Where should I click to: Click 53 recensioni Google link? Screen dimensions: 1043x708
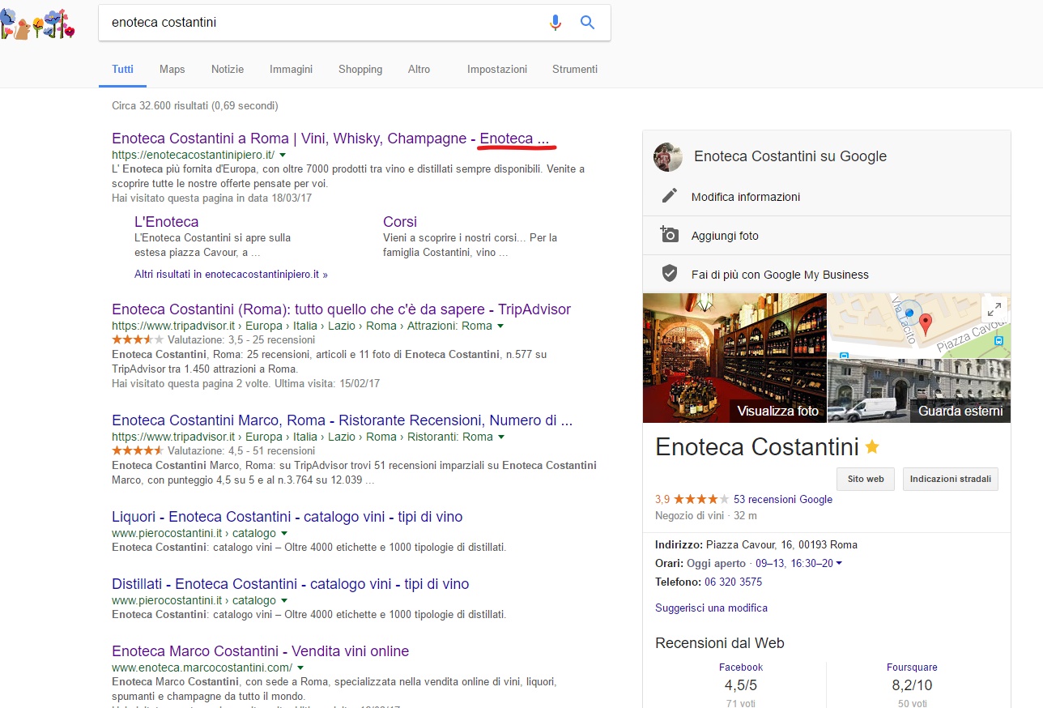[x=783, y=500]
